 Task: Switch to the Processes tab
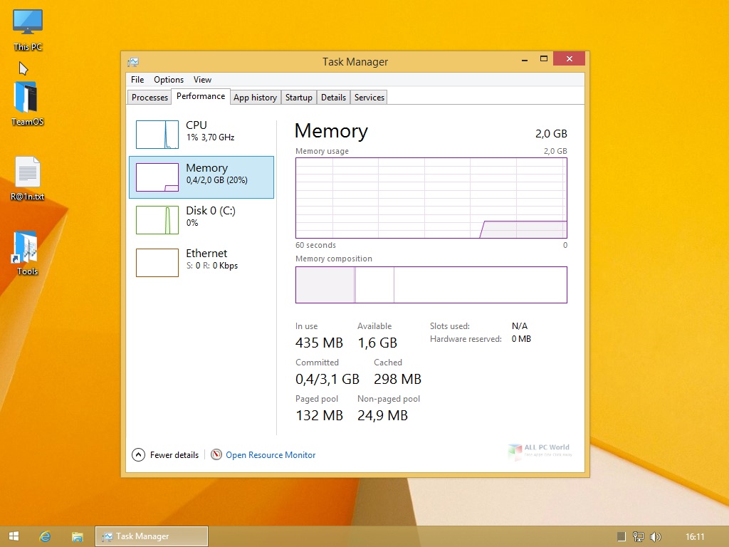coord(150,97)
